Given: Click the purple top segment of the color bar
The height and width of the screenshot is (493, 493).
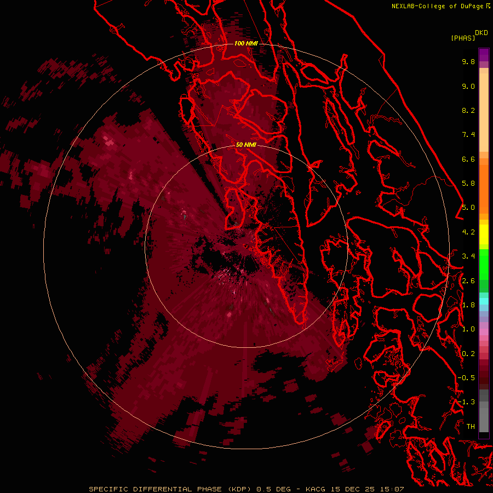Looking at the screenshot, I should click(x=484, y=55).
